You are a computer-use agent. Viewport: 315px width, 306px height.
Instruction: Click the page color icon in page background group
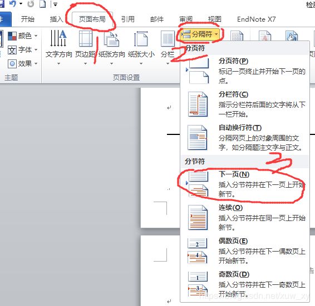tap(292, 36)
